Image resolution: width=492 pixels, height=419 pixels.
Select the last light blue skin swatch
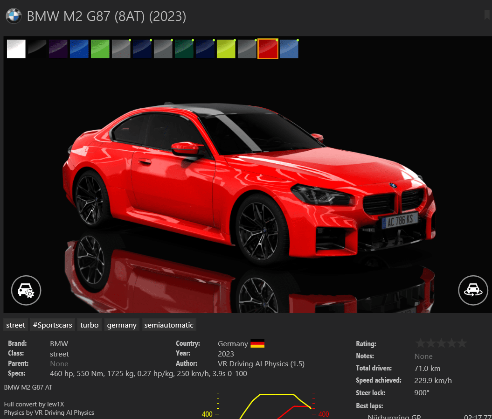click(289, 49)
